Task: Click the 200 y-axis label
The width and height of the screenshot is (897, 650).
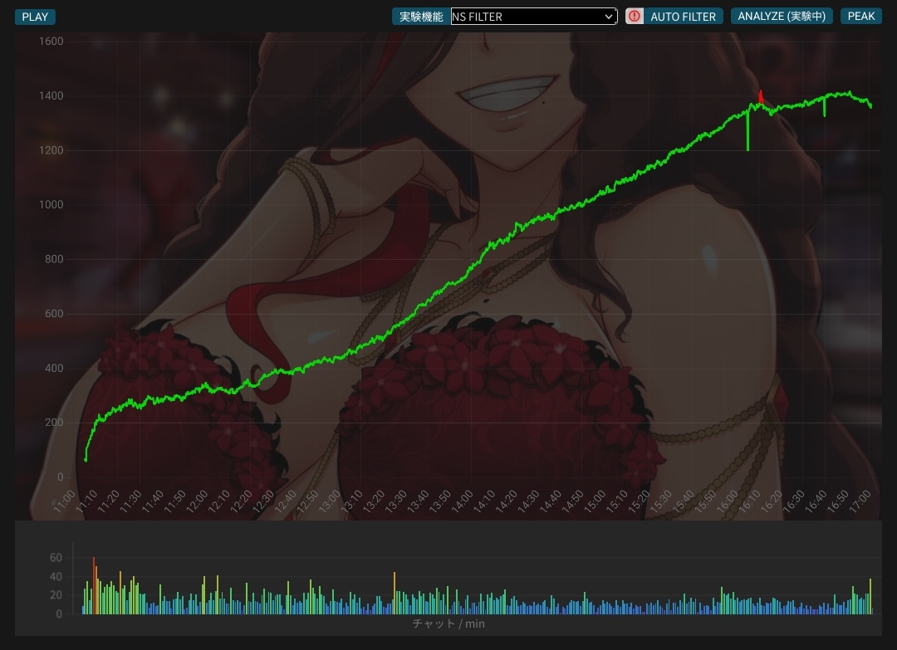Action: pyautogui.click(x=54, y=423)
